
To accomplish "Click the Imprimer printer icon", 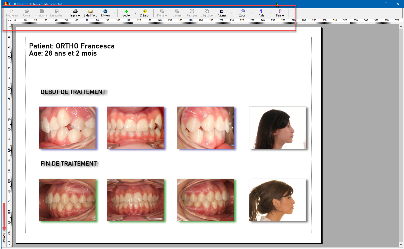I will coord(75,12).
